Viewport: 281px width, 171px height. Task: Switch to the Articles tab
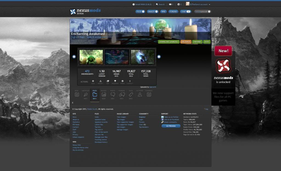pos(86,94)
